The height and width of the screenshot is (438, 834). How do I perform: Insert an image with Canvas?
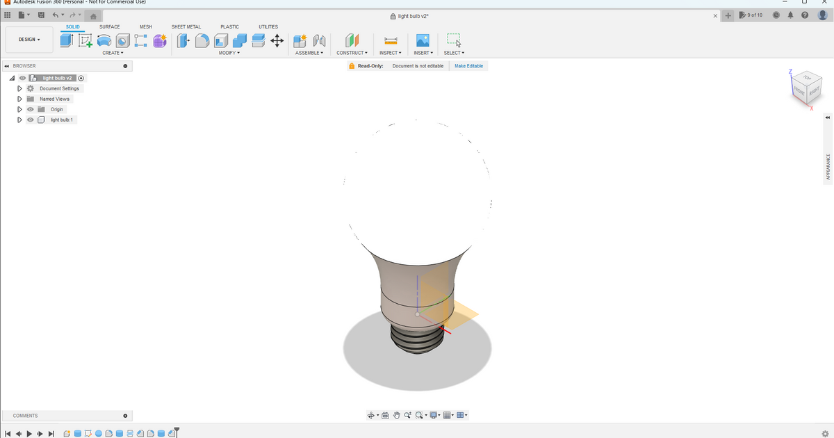423,40
